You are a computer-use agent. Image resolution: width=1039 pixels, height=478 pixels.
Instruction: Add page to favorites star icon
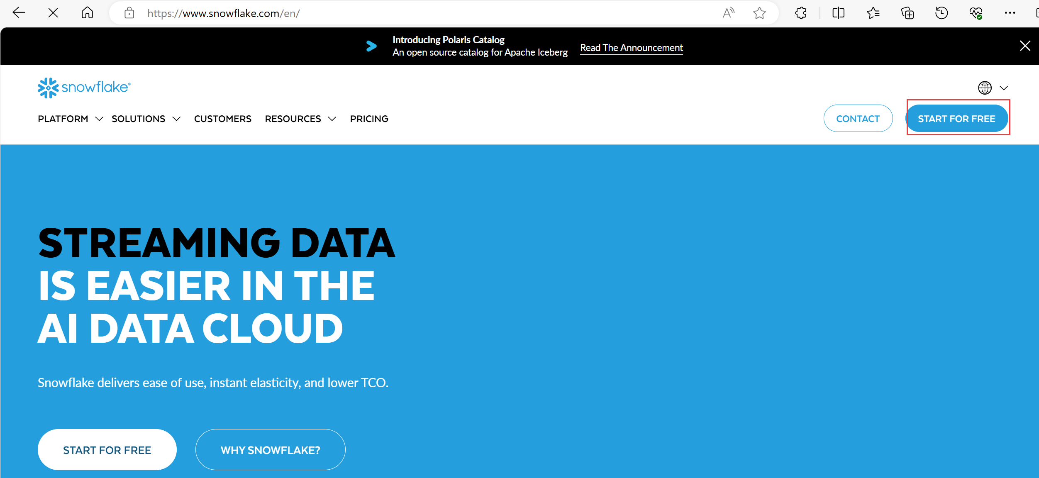[x=759, y=13]
